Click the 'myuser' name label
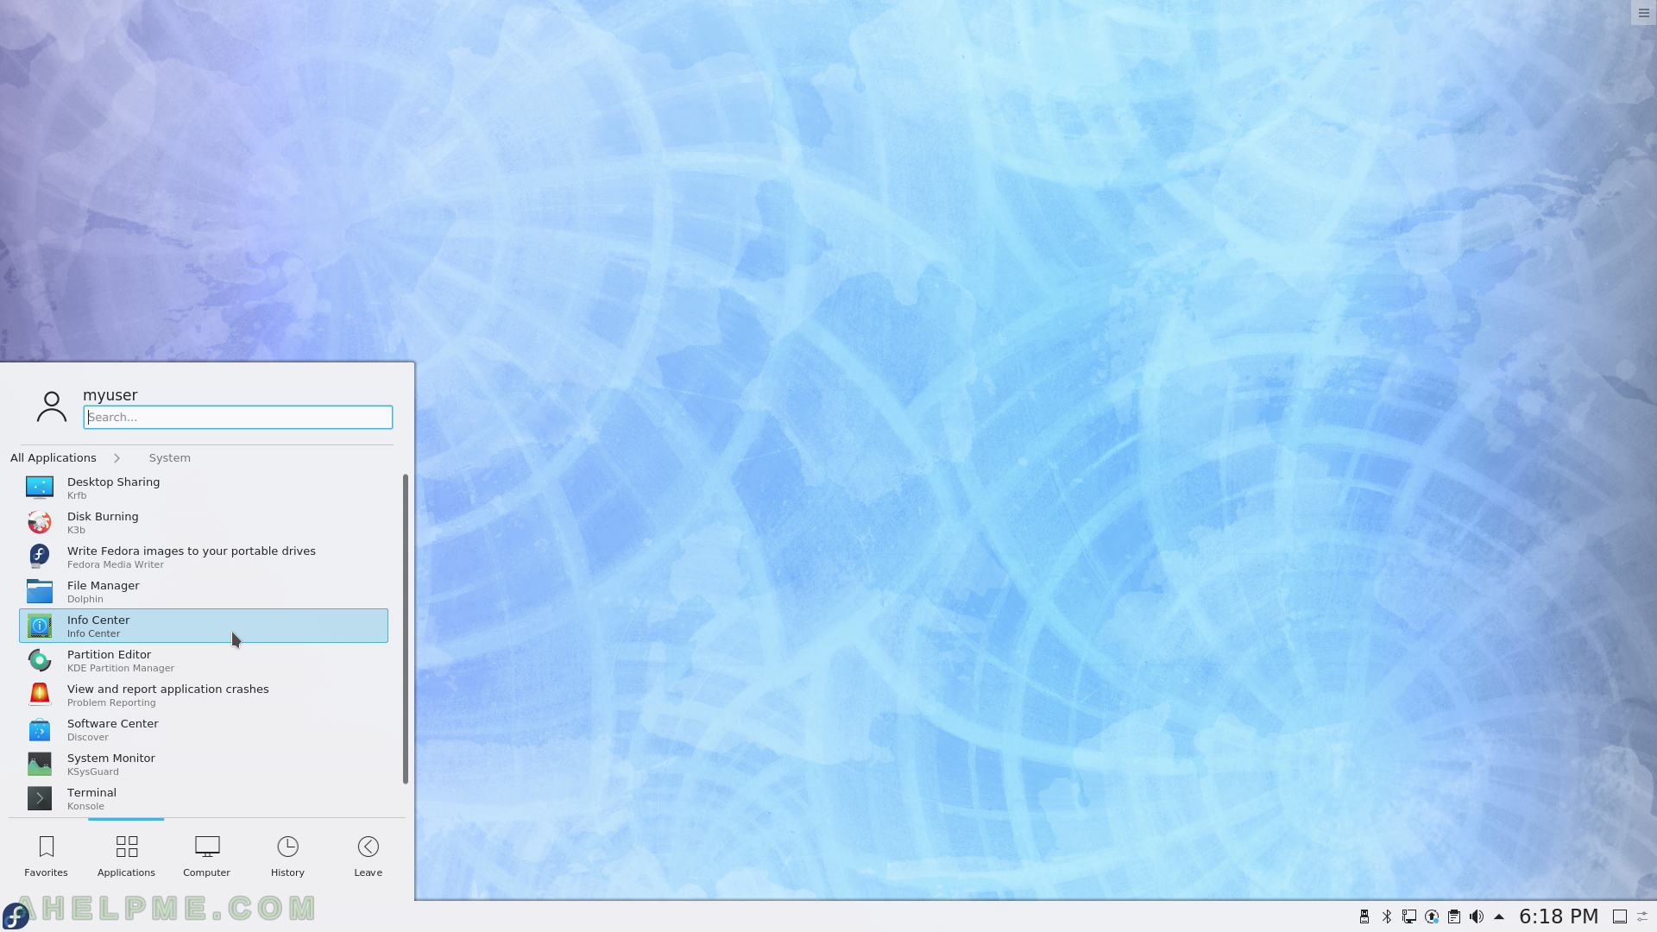Screen dimensions: 1657x932 [x=110, y=395]
